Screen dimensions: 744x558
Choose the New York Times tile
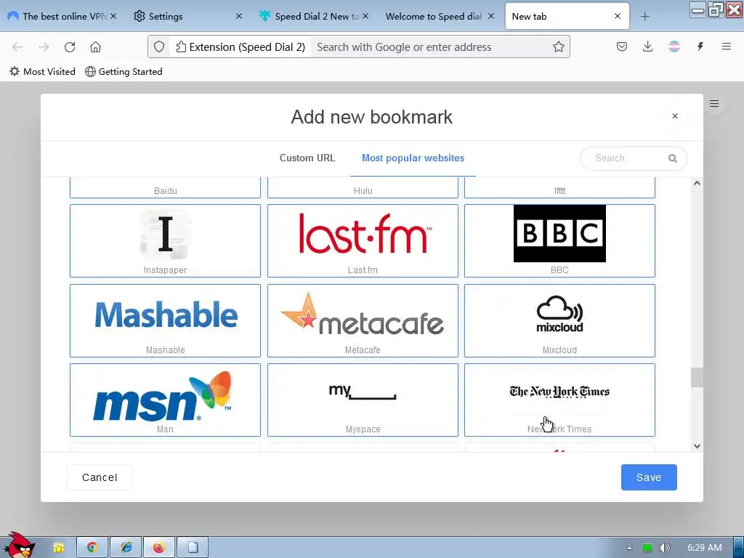(x=559, y=400)
